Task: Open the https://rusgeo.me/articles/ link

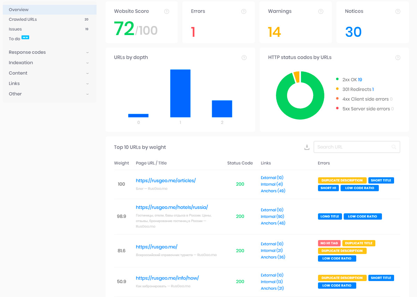Action: pos(166,180)
